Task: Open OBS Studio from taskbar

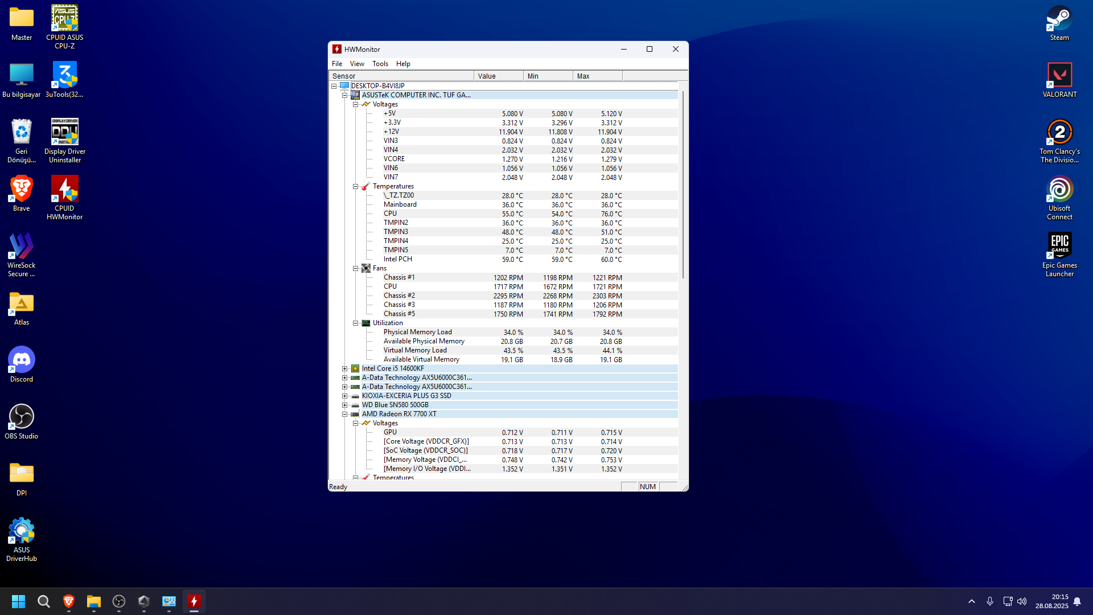Action: (x=119, y=601)
